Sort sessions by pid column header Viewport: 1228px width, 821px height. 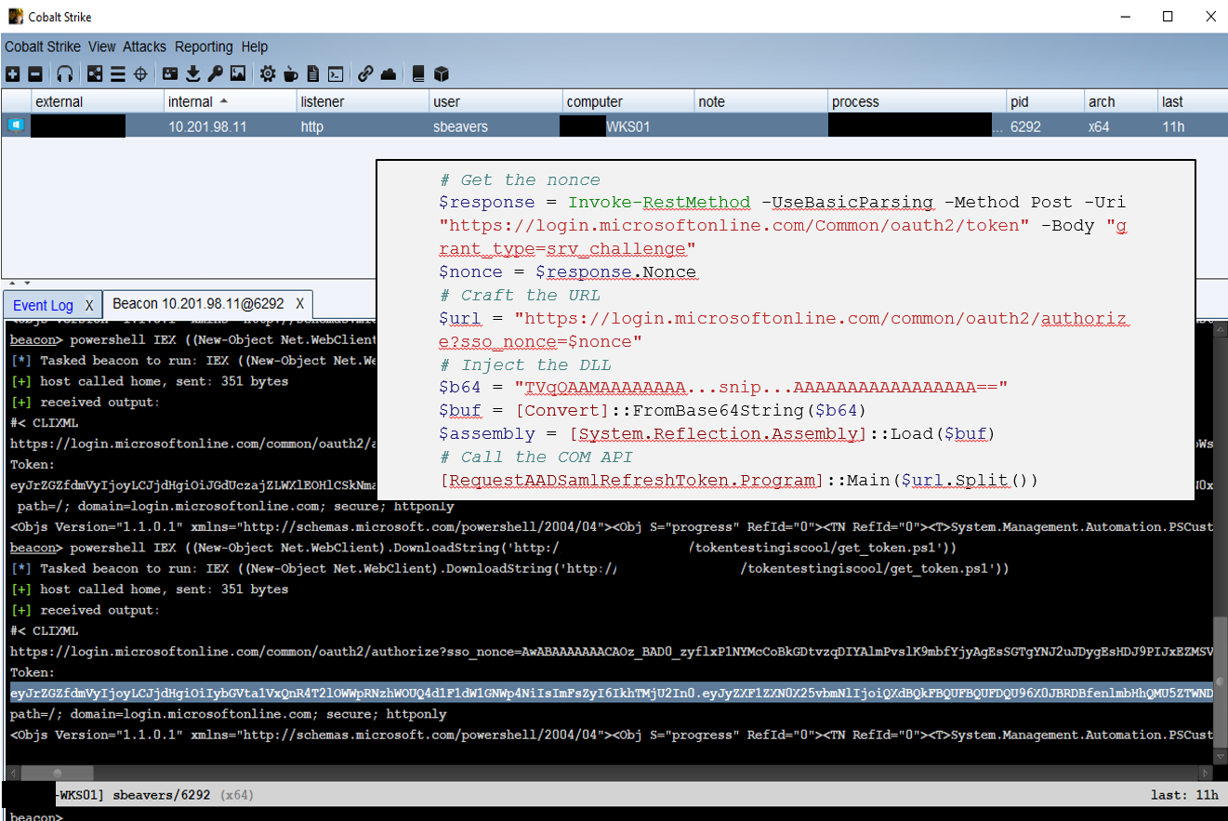(1046, 101)
